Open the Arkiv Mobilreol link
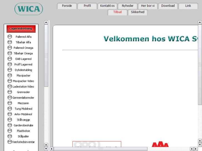The width and height of the screenshot is (202, 151). pos(23,114)
